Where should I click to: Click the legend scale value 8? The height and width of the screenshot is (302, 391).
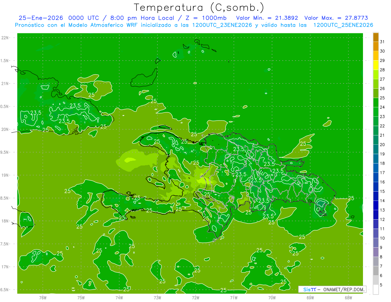point(382,257)
